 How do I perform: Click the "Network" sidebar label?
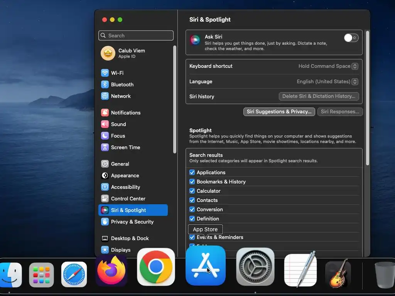121,96
